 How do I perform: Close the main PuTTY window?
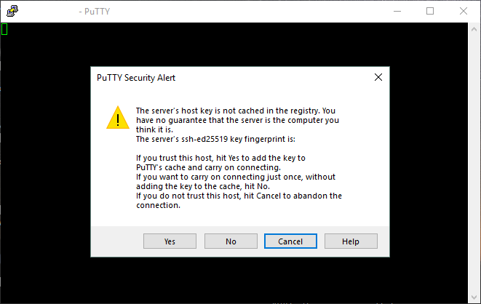(x=464, y=11)
